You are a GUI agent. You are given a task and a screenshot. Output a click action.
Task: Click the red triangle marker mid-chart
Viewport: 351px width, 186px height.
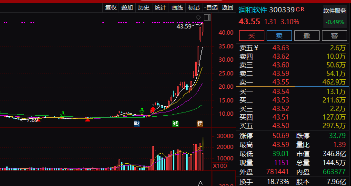tap(88, 120)
